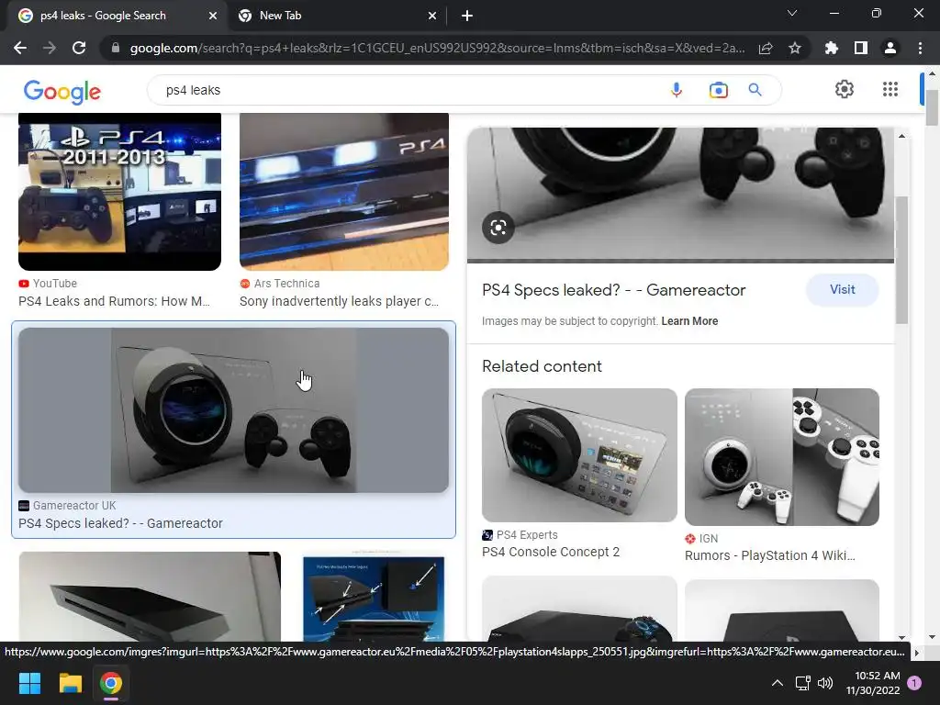Select the Gamereactor UK concept console image

click(234, 410)
